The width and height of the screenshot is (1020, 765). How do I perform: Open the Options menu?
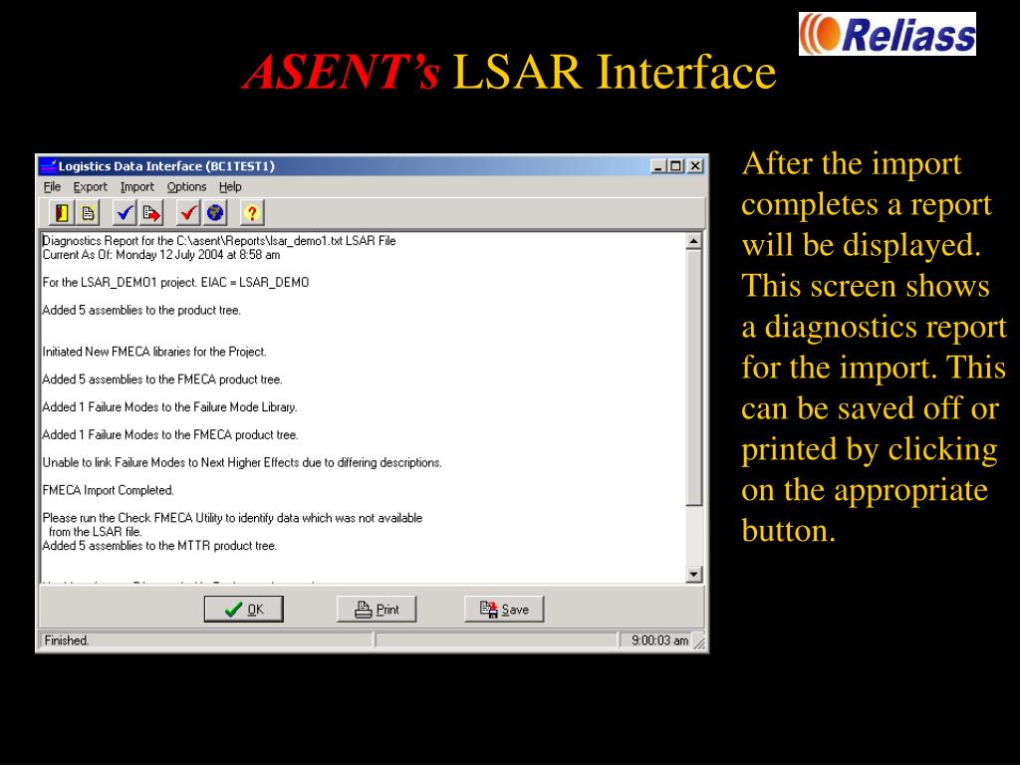pos(186,186)
